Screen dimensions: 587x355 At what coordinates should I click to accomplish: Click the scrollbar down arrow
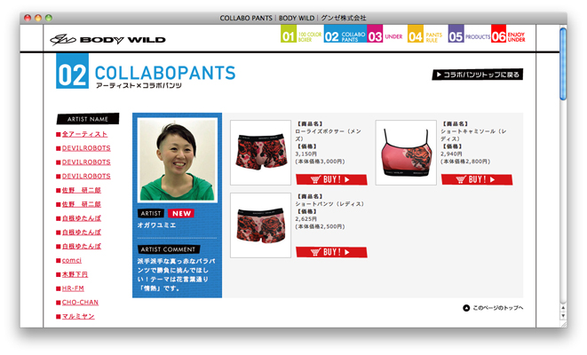[563, 316]
